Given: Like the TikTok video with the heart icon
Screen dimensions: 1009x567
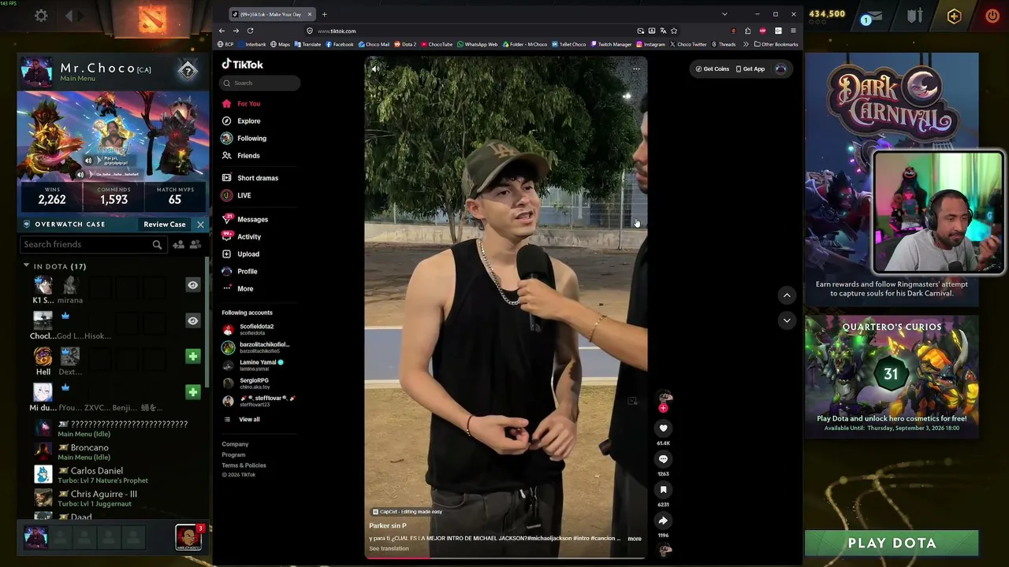Looking at the screenshot, I should coord(663,428).
